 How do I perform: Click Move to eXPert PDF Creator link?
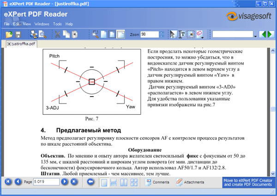(x=248, y=183)
